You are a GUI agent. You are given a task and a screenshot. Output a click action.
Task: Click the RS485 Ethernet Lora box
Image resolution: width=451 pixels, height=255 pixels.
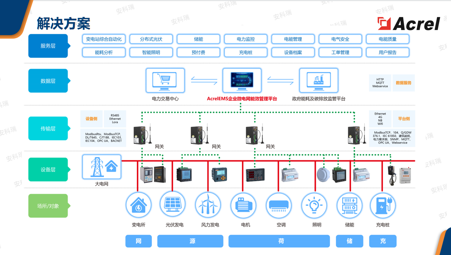[x=115, y=119]
